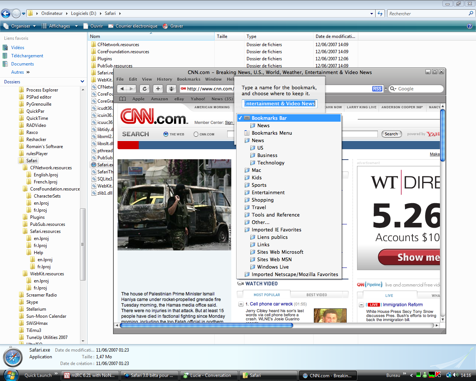
Task: Open the Google search options dropdown in Safari
Action: 393,89
